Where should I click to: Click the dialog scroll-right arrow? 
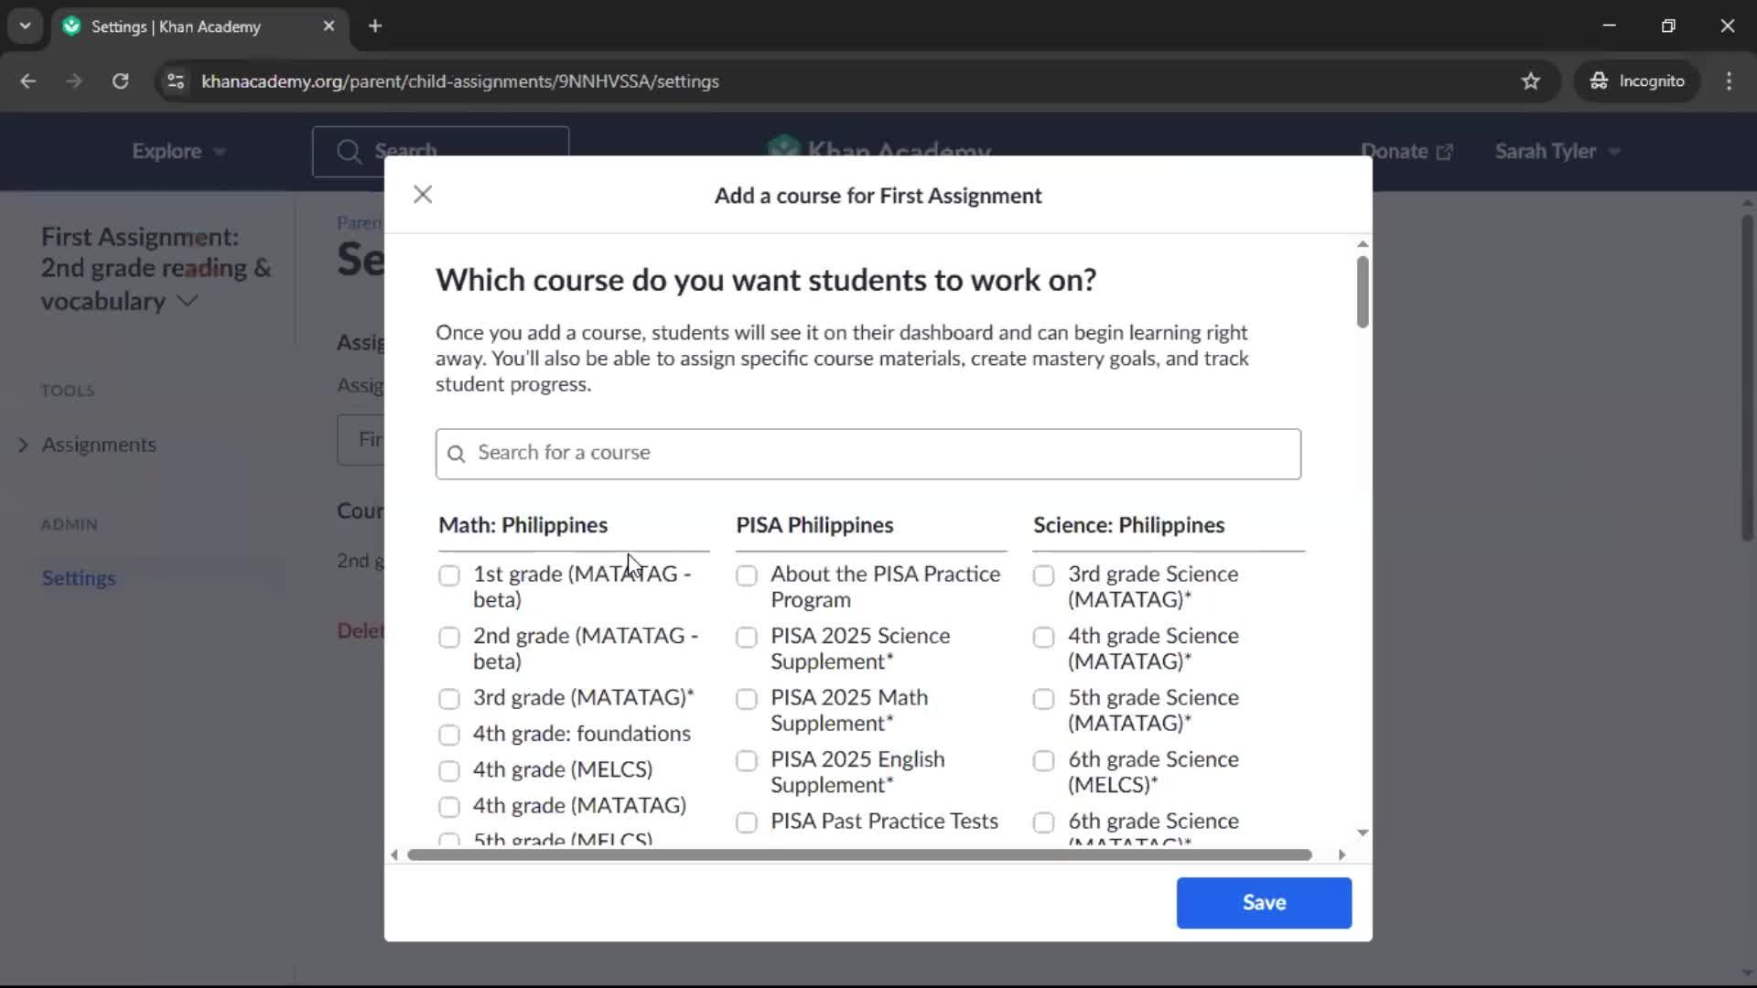pyautogui.click(x=1342, y=854)
